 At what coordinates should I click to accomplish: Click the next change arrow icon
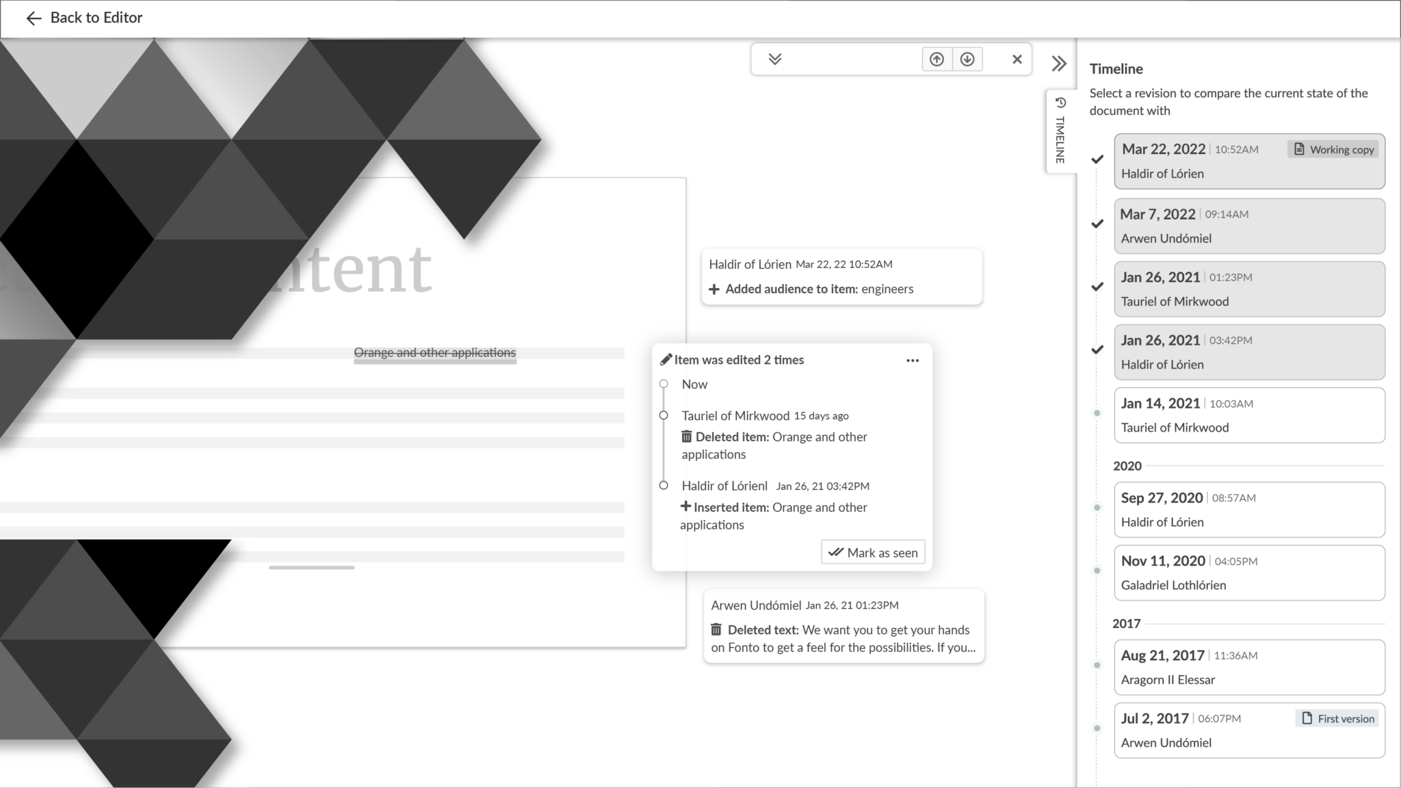(967, 59)
